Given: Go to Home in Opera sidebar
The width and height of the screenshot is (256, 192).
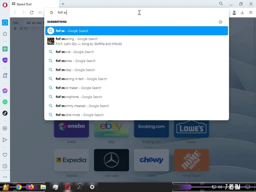Looking at the screenshot, I should (x=5, y=22).
